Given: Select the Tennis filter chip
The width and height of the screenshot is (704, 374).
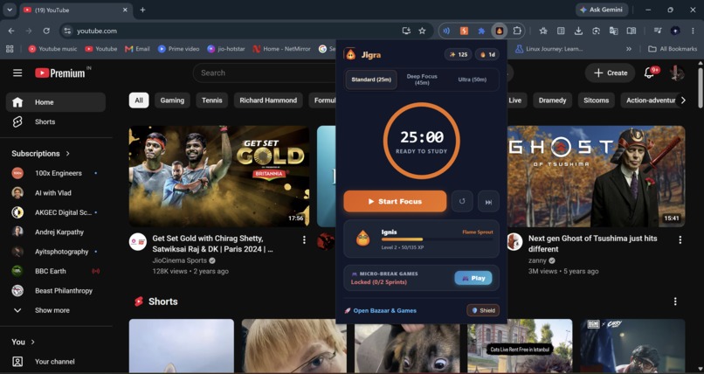Looking at the screenshot, I should (x=212, y=100).
